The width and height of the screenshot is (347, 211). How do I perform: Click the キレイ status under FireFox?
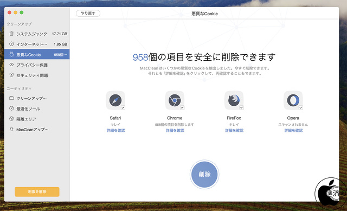[x=234, y=124]
